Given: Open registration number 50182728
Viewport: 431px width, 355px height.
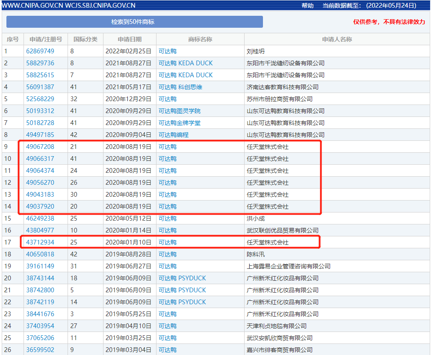Looking at the screenshot, I should 40,123.
